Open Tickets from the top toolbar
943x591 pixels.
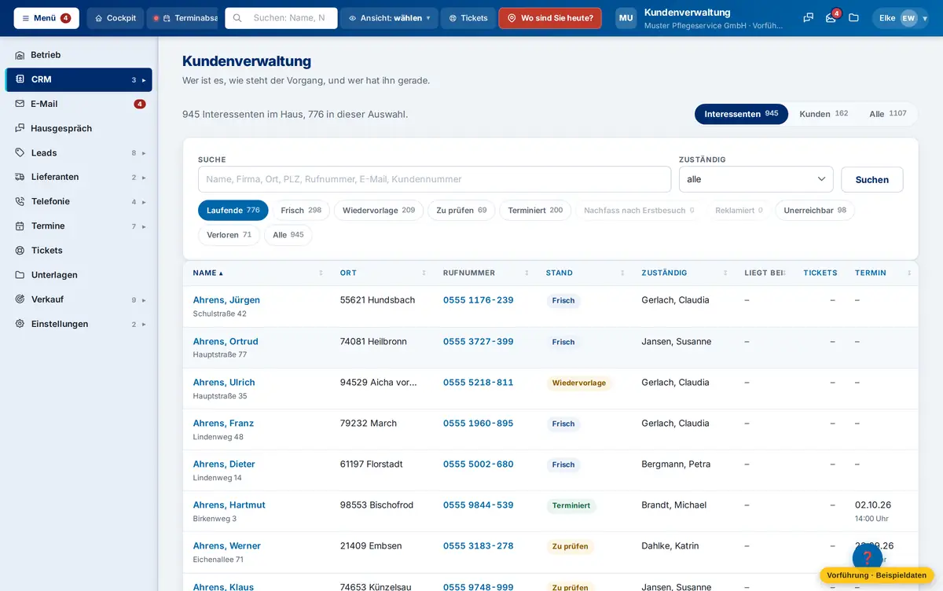click(468, 18)
